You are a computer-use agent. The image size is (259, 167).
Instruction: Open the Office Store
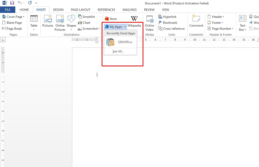111,19
